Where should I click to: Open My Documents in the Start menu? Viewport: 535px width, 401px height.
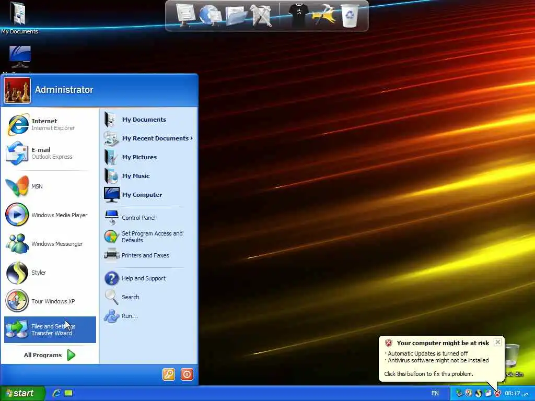click(149, 120)
